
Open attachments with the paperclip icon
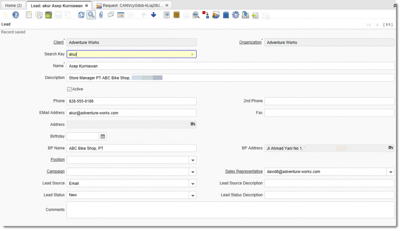pos(101,15)
